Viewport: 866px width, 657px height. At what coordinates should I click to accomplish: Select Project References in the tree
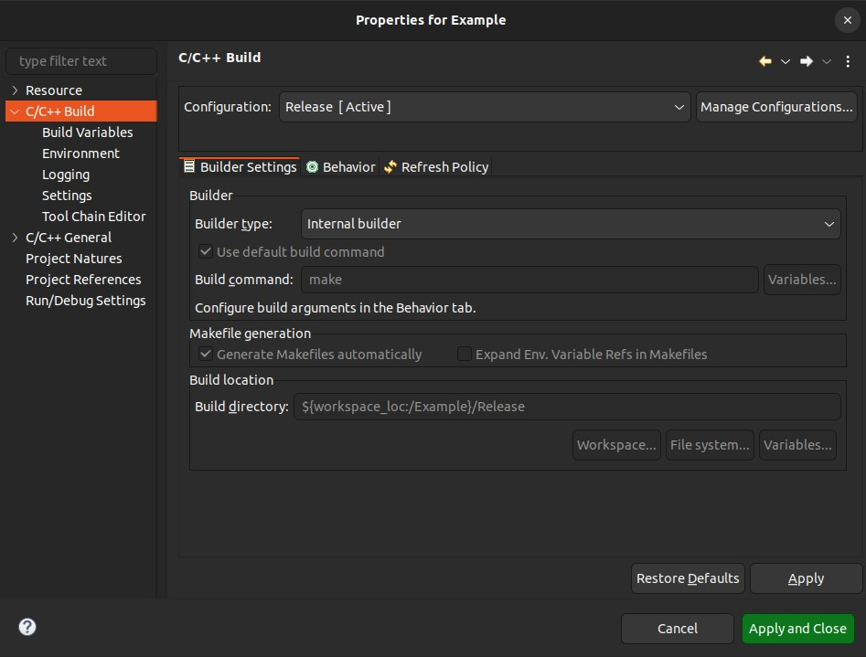pyautogui.click(x=83, y=280)
